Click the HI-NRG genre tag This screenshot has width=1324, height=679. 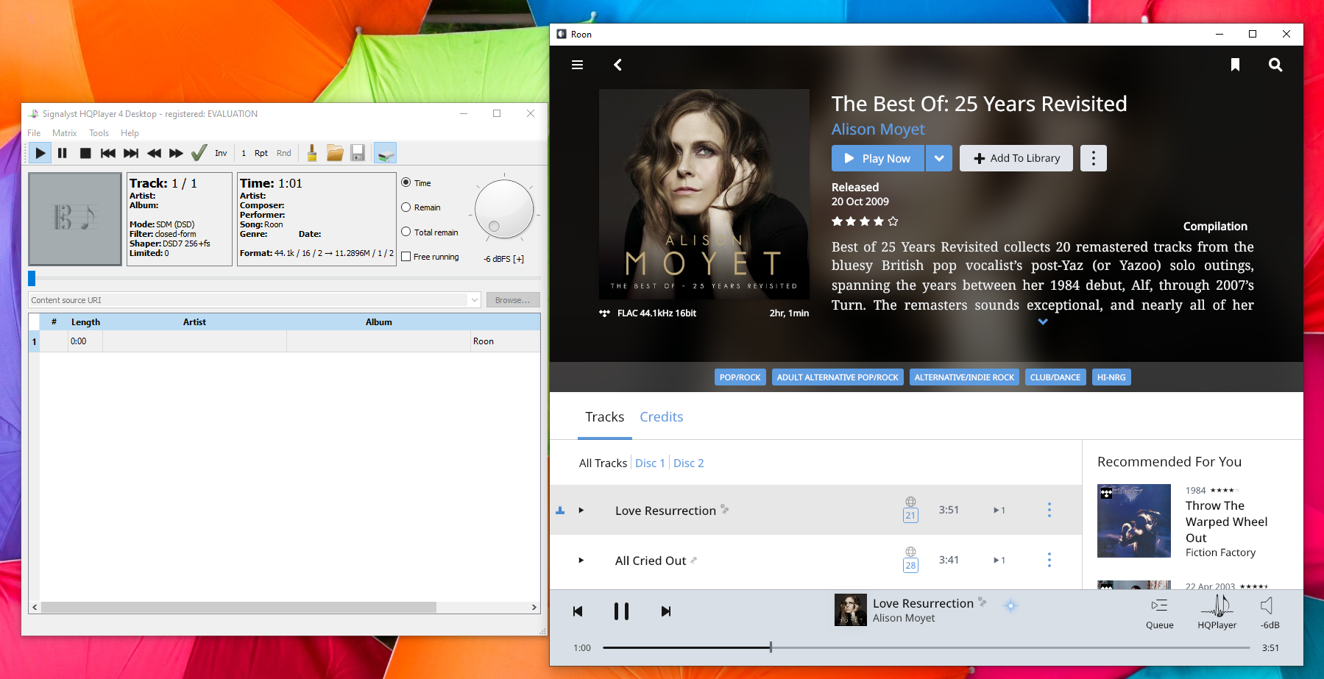click(x=1111, y=377)
